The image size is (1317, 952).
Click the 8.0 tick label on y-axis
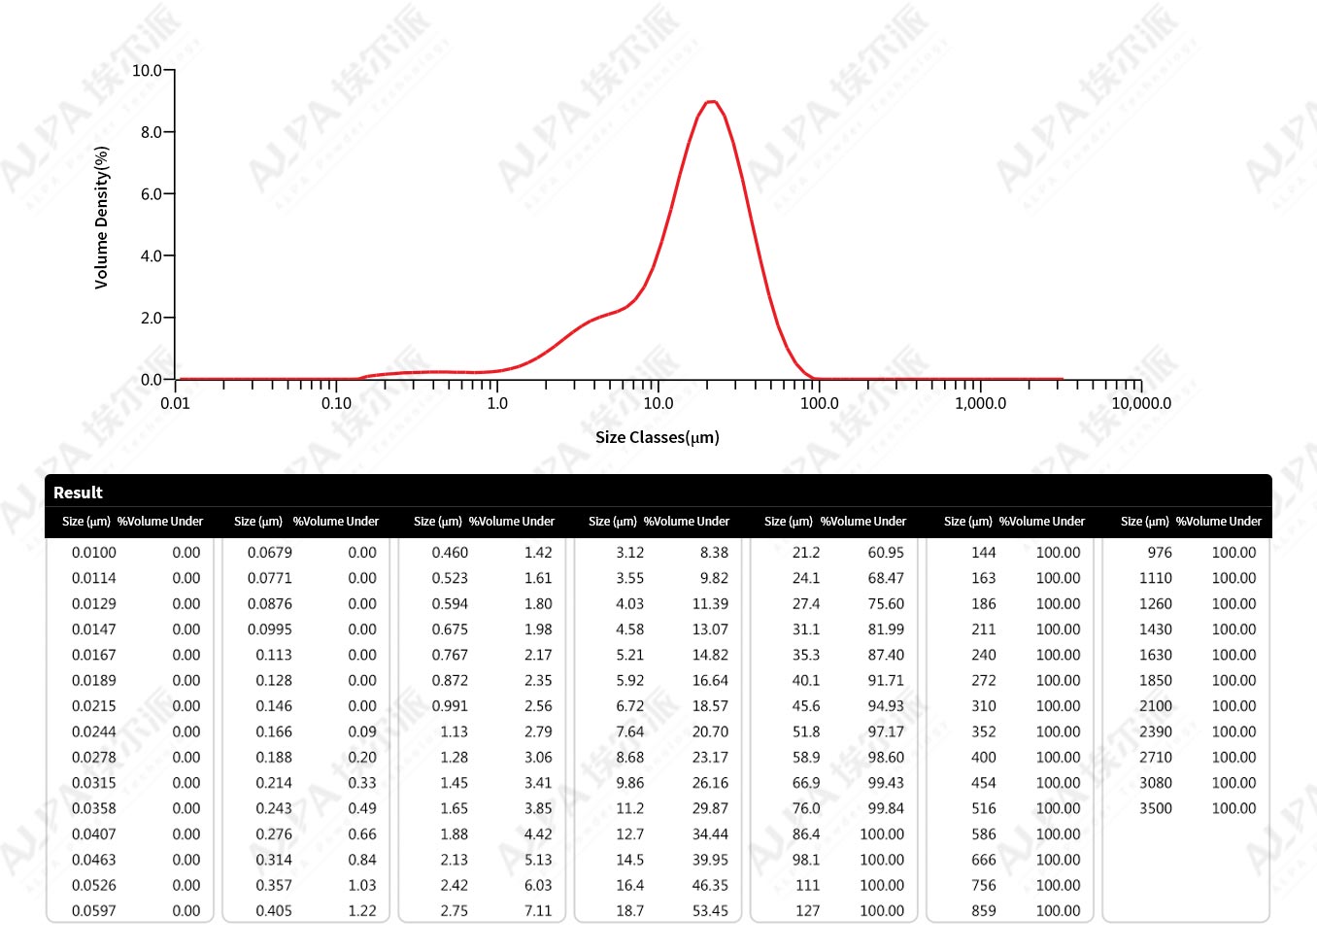[152, 132]
